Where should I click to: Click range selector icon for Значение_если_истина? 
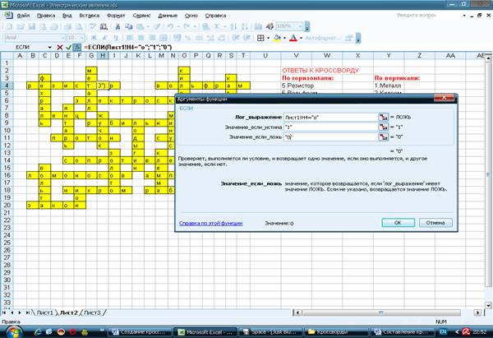tap(383, 128)
